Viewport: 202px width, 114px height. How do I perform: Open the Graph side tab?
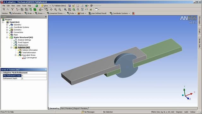[200, 31]
